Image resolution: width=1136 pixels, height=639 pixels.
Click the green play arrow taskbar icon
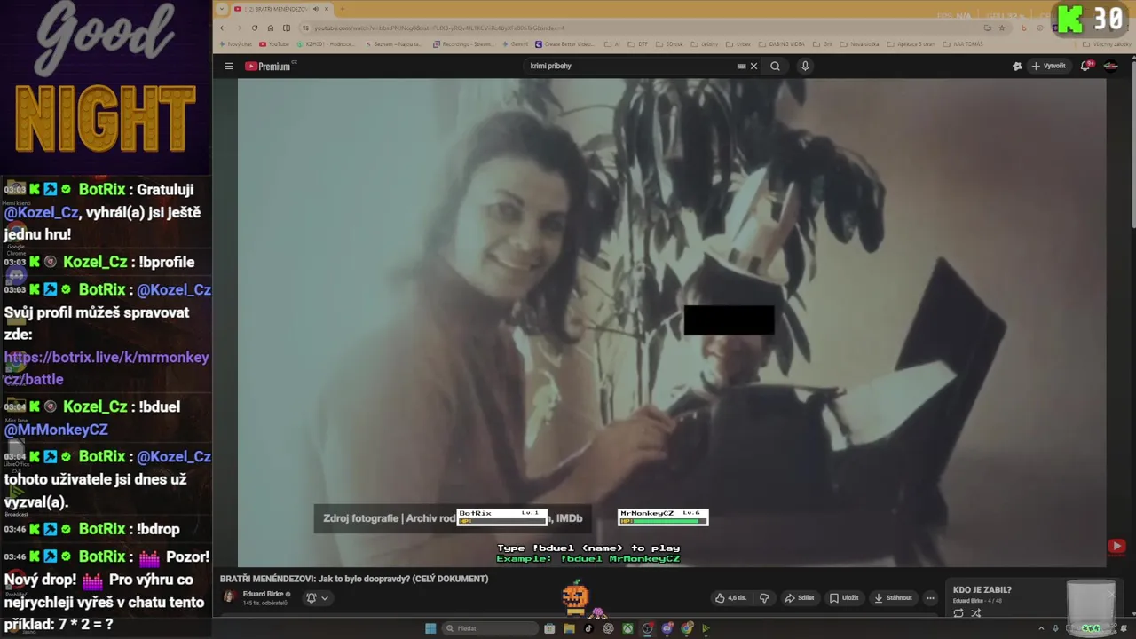tap(706, 628)
